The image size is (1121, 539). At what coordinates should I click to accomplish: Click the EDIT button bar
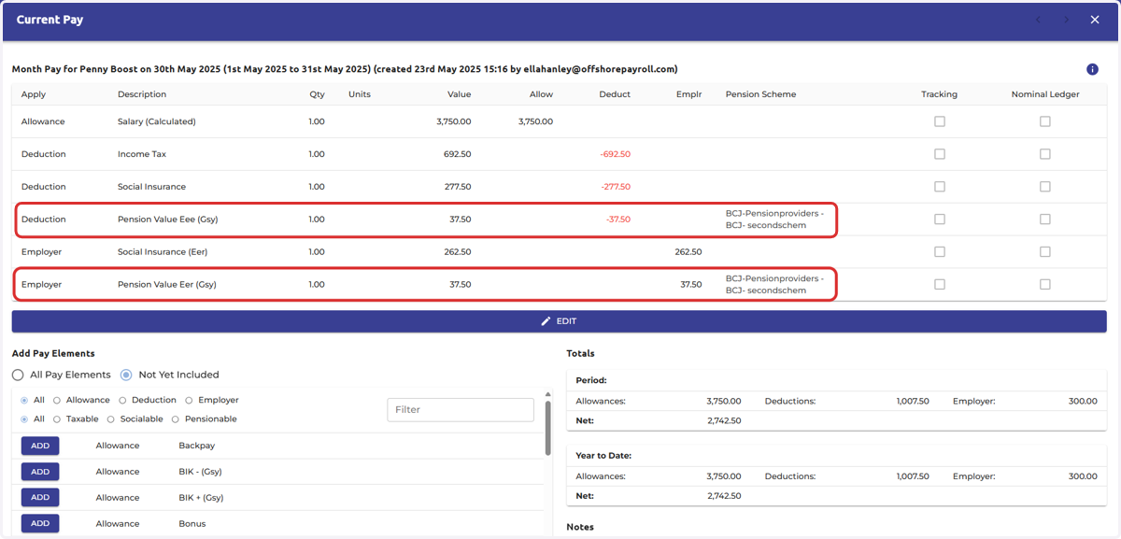[x=559, y=321]
